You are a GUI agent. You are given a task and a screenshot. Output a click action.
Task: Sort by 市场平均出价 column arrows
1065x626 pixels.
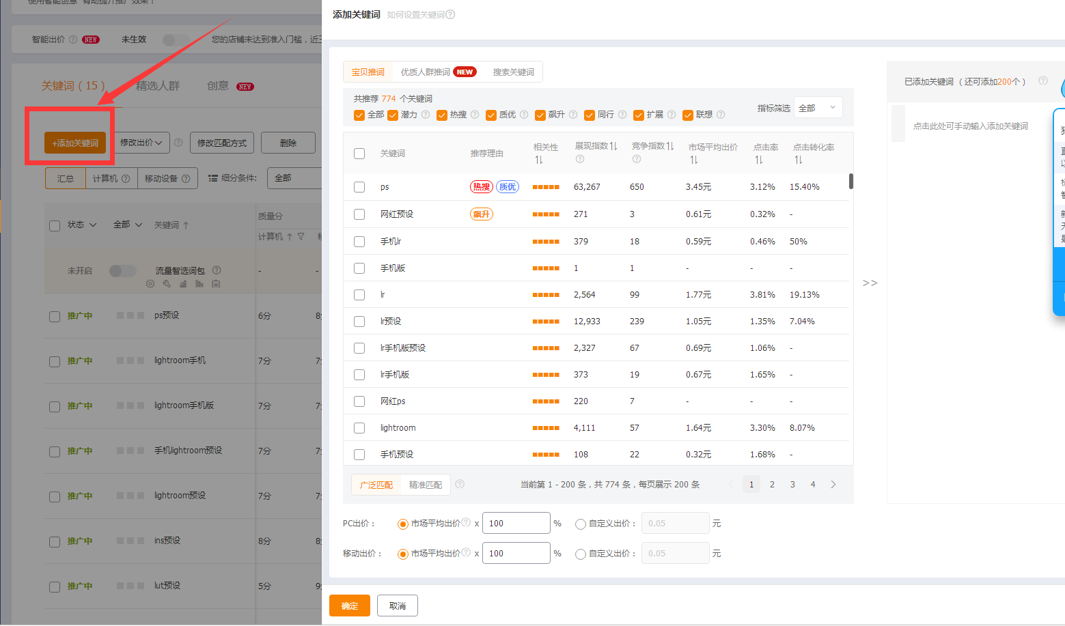694,160
